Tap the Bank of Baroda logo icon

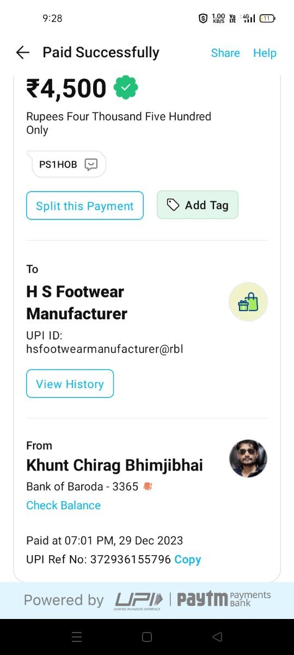click(147, 486)
